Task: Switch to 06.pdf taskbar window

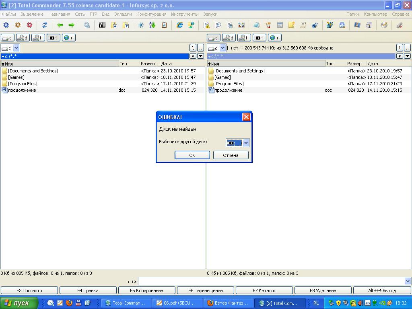Action: point(177,303)
